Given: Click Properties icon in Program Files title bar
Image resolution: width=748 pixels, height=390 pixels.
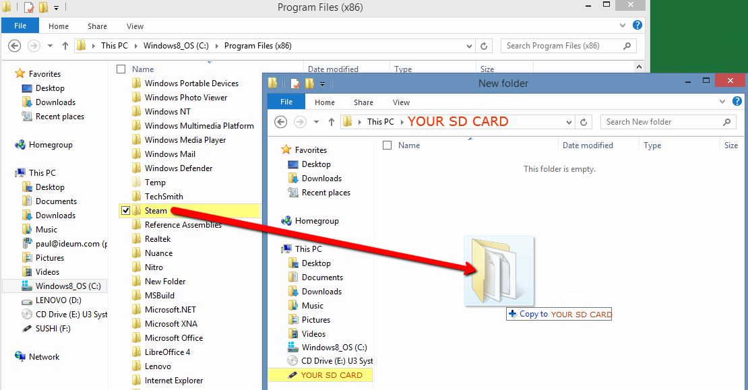Looking at the screenshot, I should tap(28, 7).
